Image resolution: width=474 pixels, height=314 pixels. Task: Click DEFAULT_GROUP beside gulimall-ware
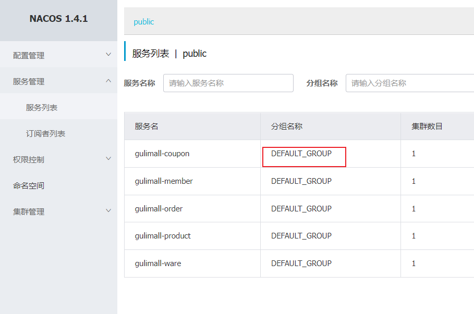pyautogui.click(x=301, y=263)
